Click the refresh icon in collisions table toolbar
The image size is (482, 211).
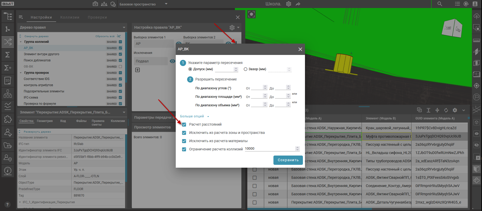point(446,110)
